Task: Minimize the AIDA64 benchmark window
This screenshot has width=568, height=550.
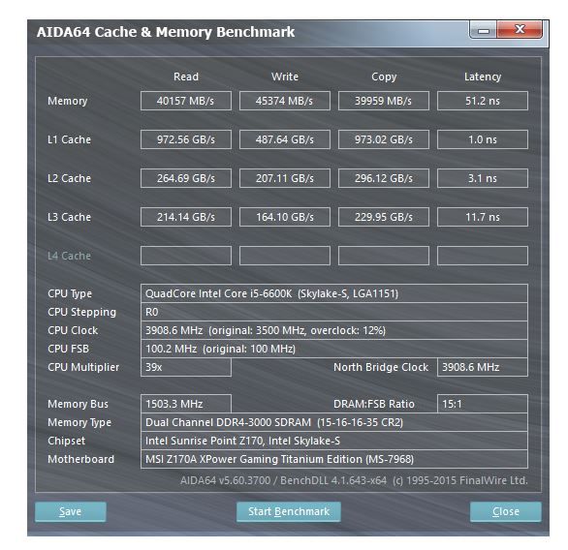Action: (x=484, y=30)
